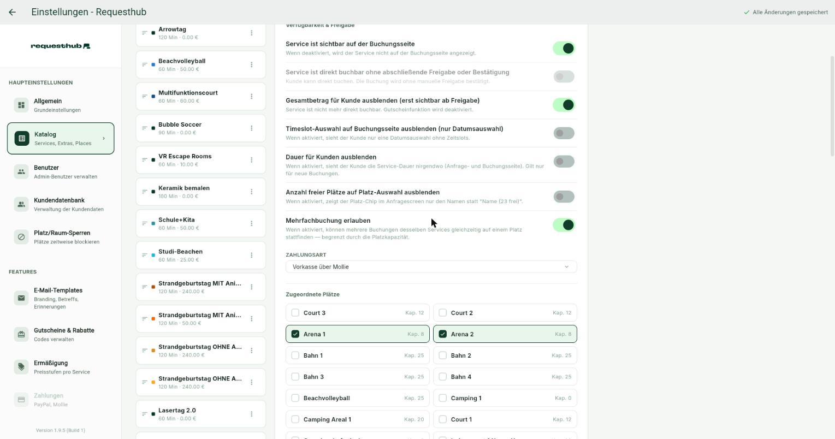Click the Gutscheine & Rabatte gift icon

coord(21,334)
